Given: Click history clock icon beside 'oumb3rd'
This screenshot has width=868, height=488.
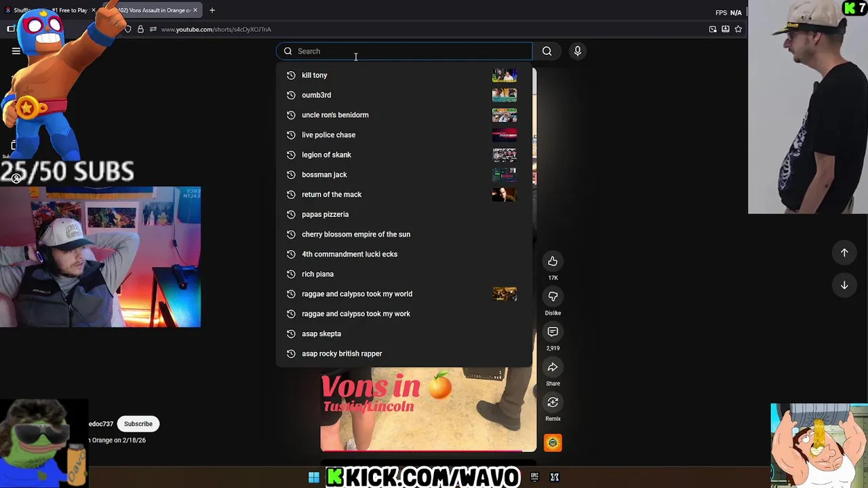Looking at the screenshot, I should click(291, 95).
